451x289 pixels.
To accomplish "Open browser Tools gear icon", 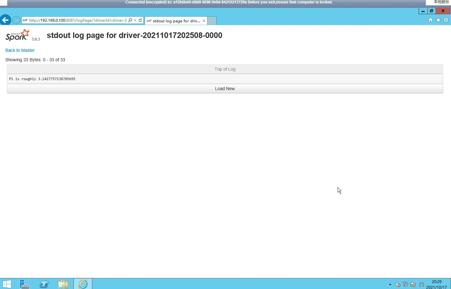I will point(446,20).
